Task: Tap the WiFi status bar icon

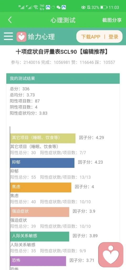Action: coord(36,7)
